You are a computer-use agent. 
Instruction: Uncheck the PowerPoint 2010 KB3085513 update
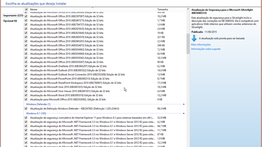[x=26, y=79]
